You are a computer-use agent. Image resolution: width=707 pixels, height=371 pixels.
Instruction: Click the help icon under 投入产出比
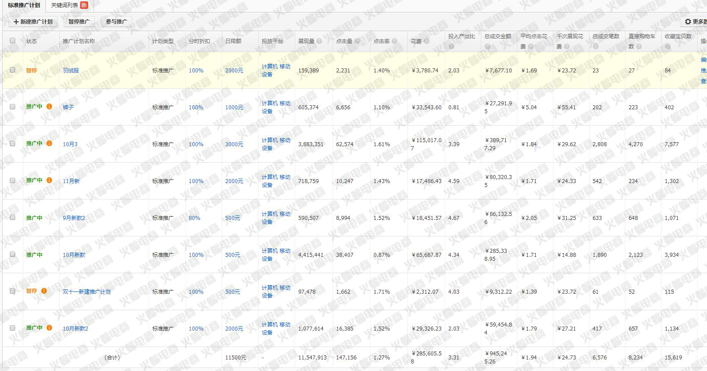(451, 46)
